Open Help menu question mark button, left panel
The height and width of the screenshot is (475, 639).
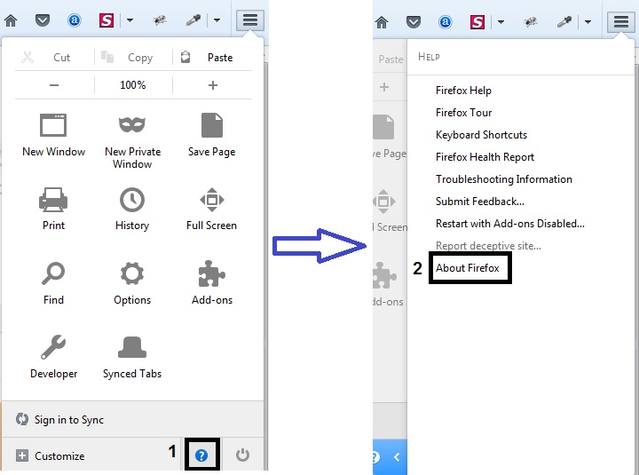tap(201, 455)
